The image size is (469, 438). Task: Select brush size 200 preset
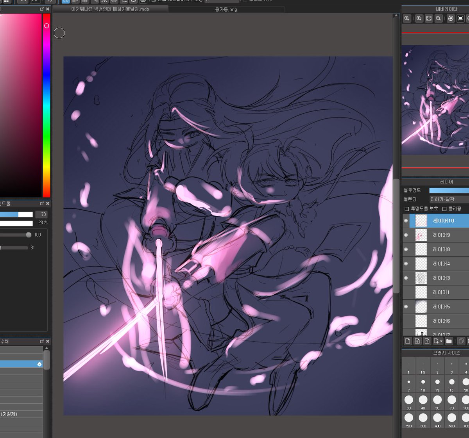409,420
